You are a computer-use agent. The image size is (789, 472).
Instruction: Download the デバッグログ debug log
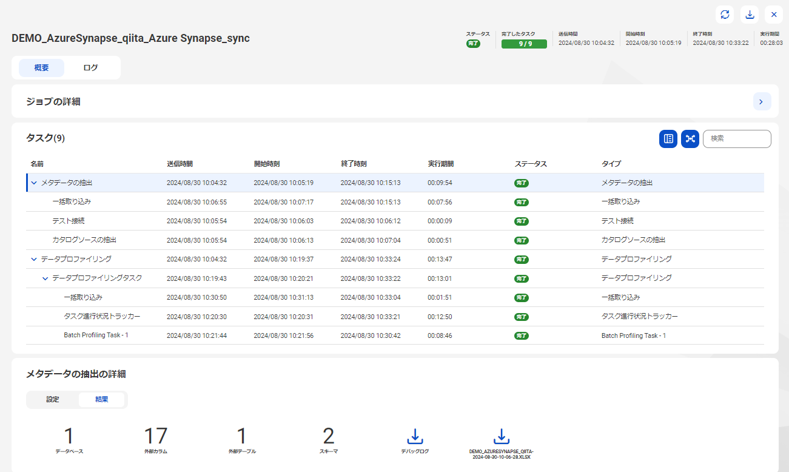pyautogui.click(x=415, y=436)
